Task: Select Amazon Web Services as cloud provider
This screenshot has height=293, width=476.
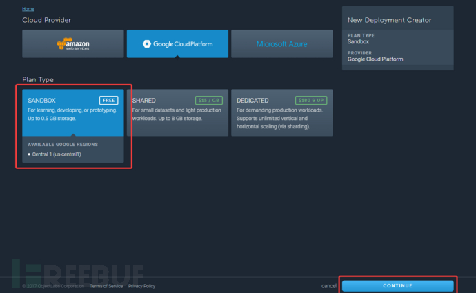Action: (73, 43)
